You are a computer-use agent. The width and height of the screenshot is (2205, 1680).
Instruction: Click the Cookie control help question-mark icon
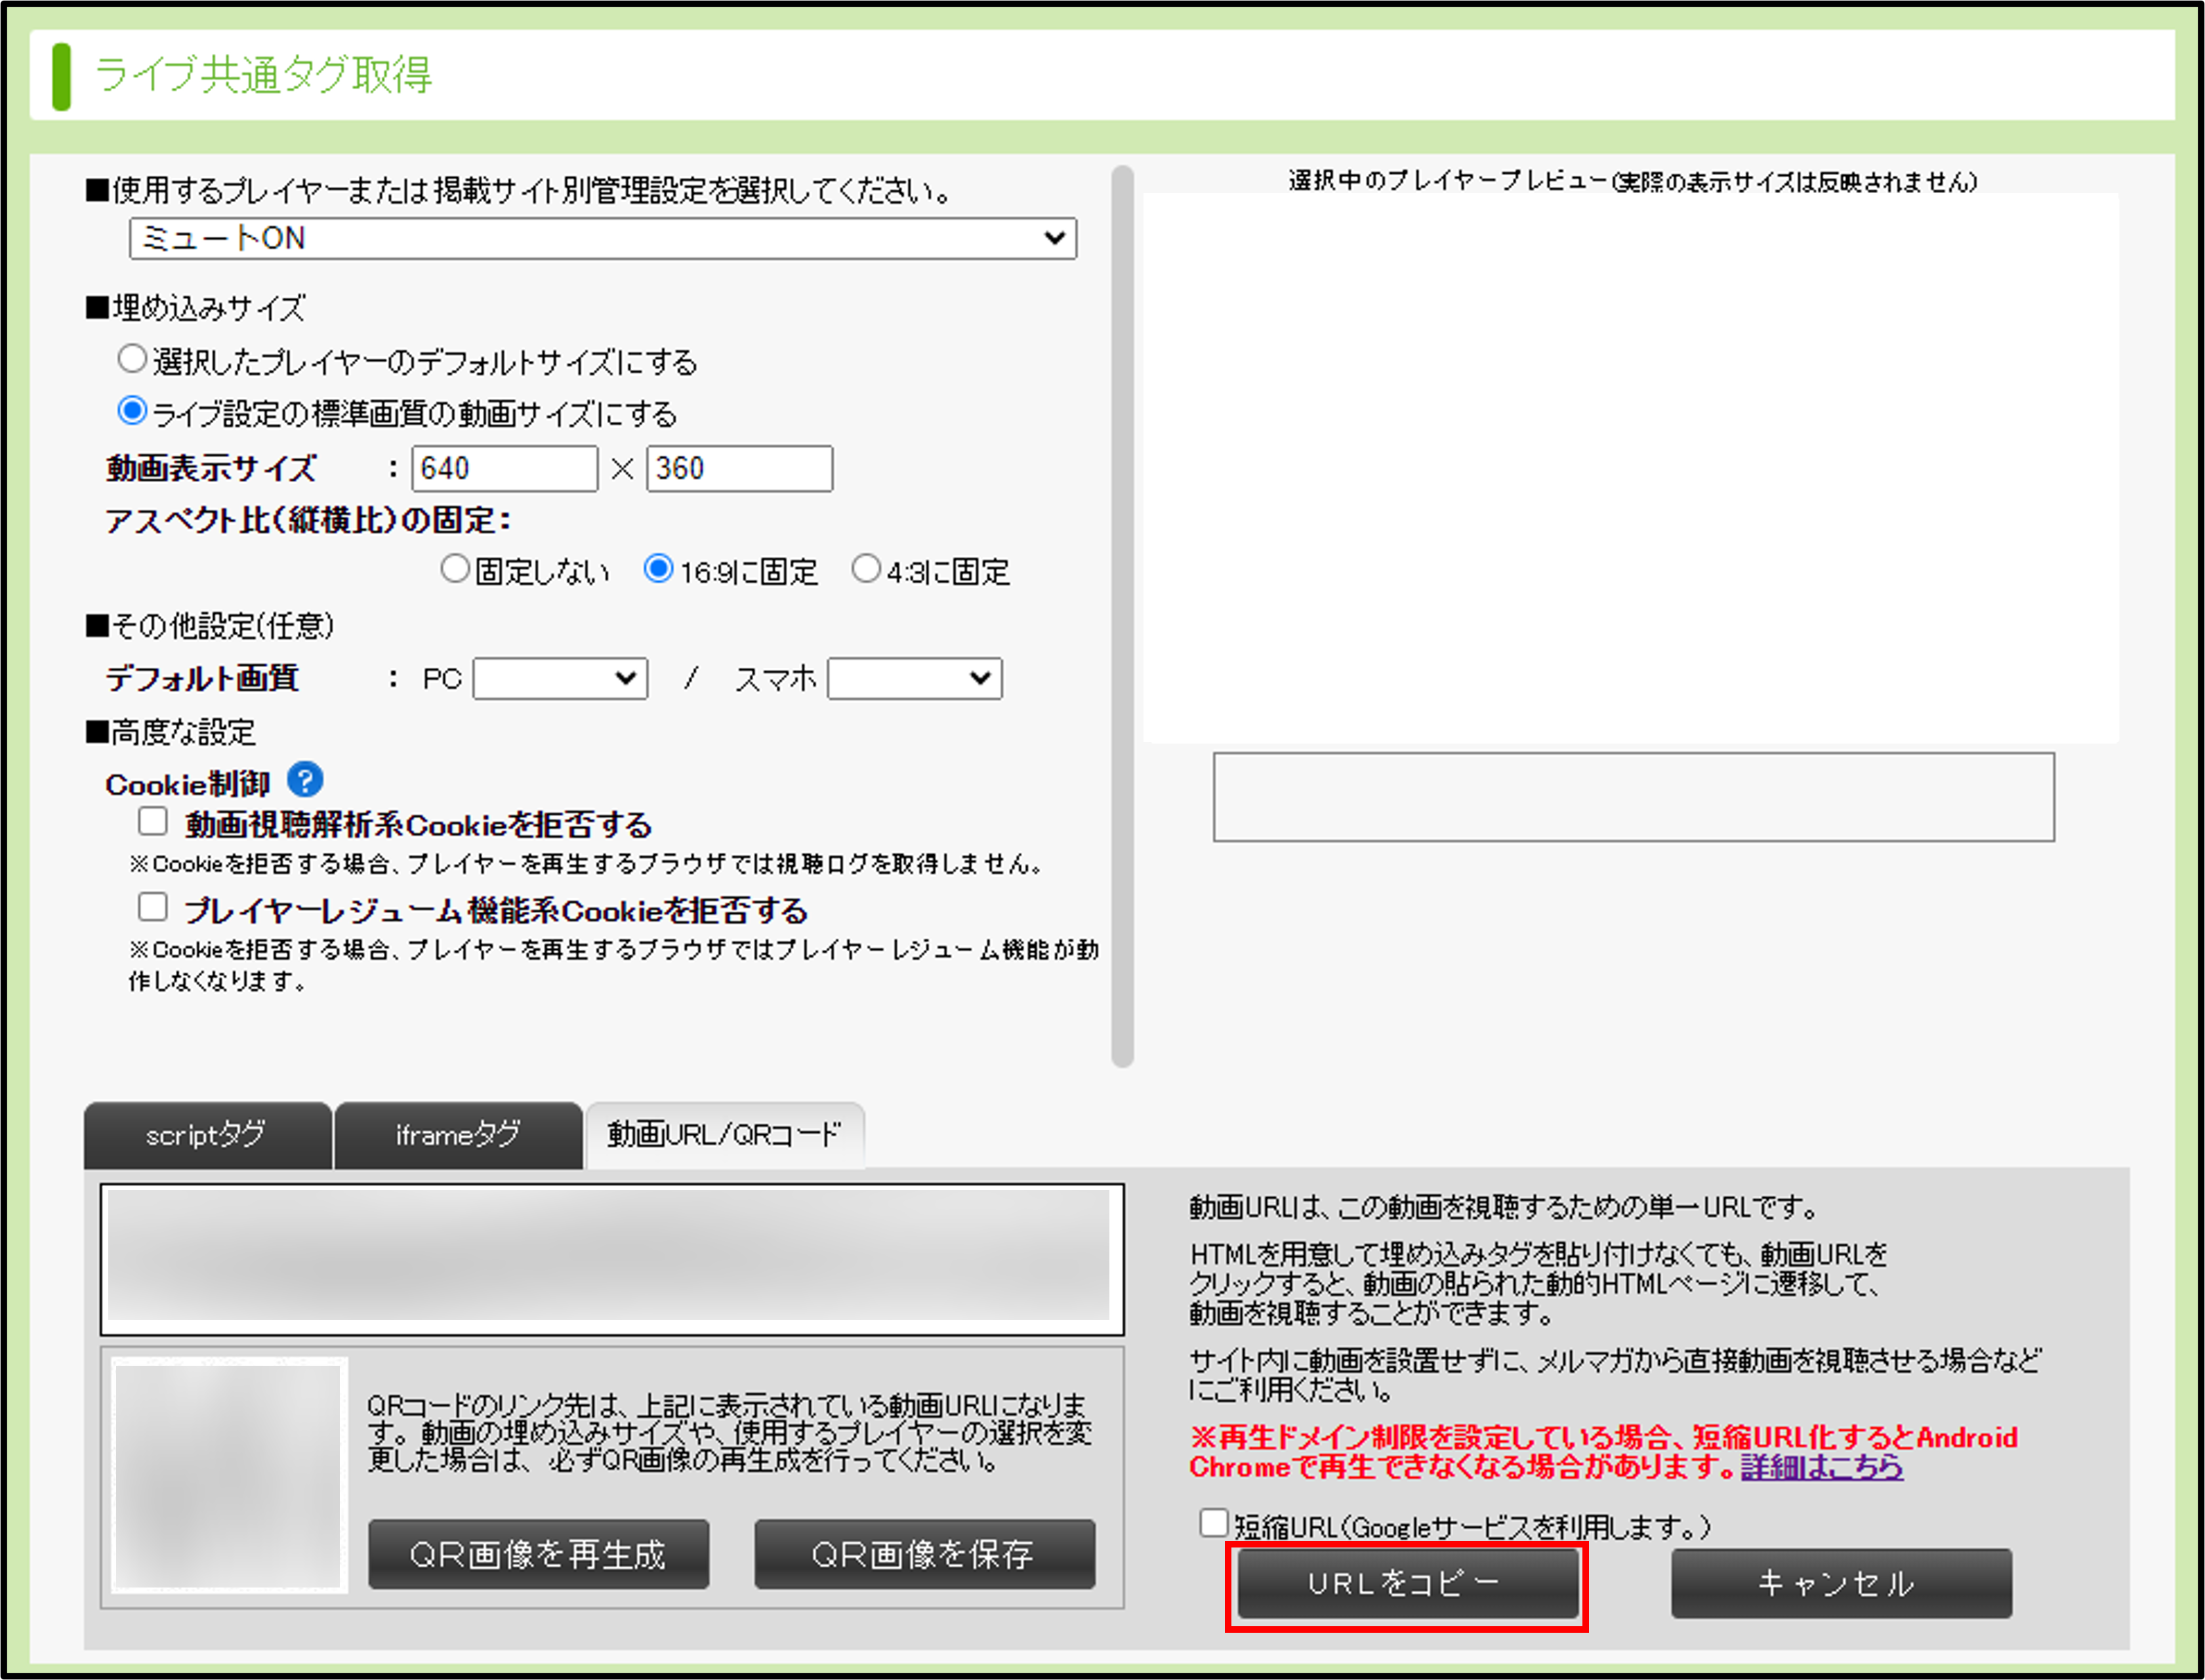coord(305,781)
